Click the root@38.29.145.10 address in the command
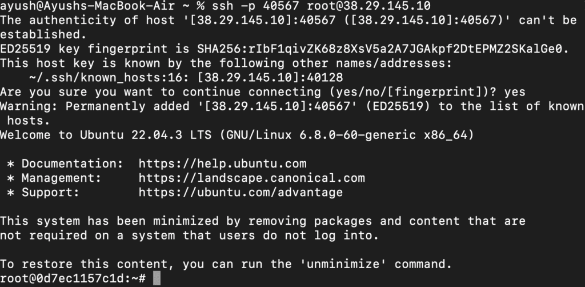 (368, 6)
